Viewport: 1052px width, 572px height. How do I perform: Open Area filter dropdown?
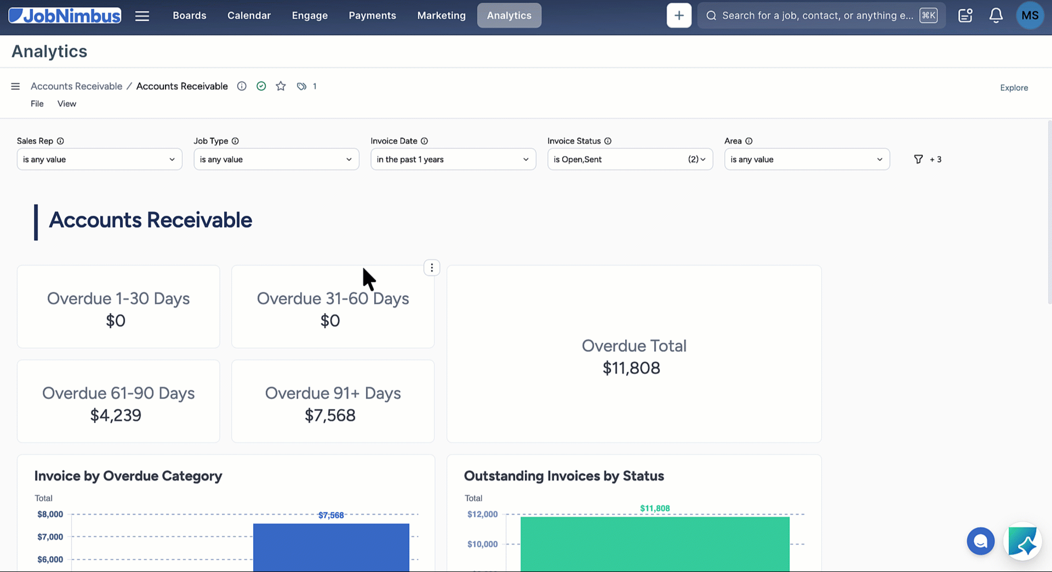807,159
